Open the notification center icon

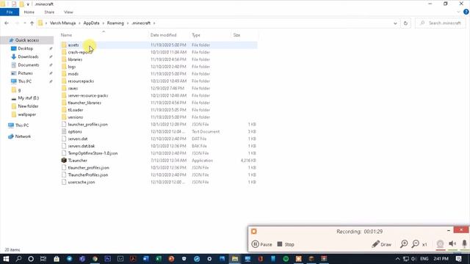pyautogui.click(x=458, y=259)
